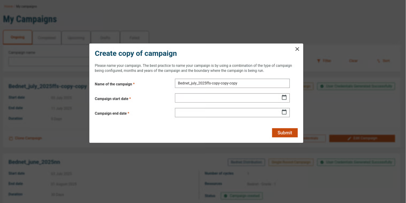
Task: Open the Completed campaigns tab
Action: pyautogui.click(x=47, y=38)
